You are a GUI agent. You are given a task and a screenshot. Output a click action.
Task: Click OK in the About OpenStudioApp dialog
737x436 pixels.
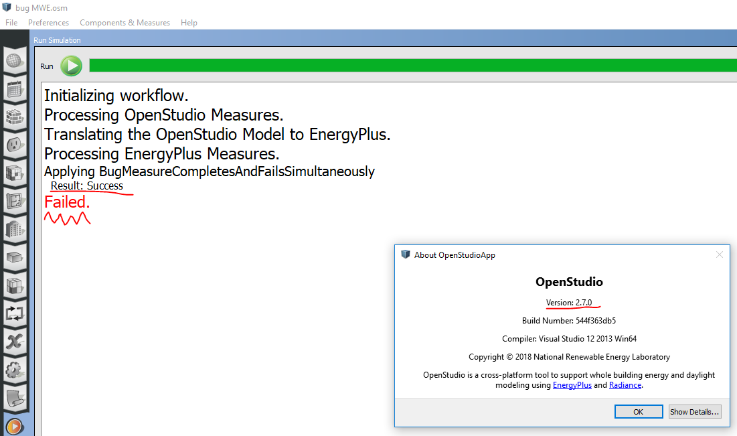(638, 411)
